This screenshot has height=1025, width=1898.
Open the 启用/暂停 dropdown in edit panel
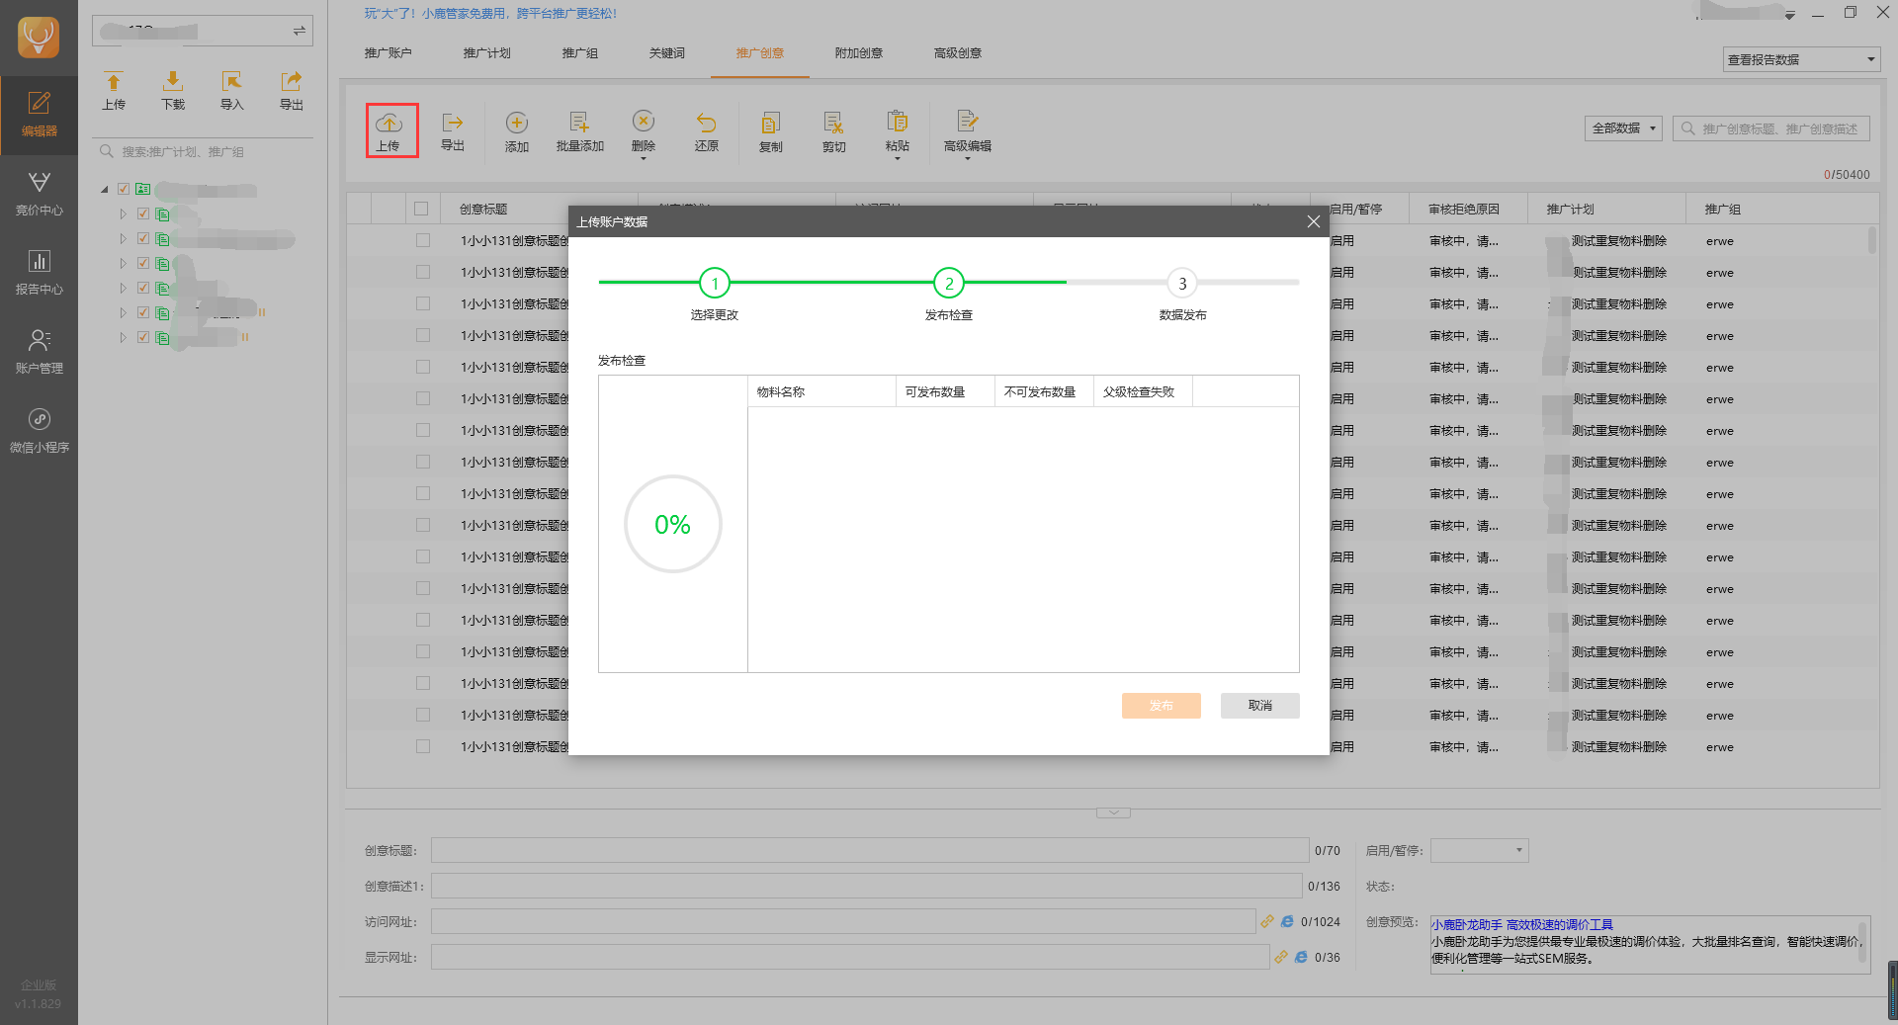1480,850
